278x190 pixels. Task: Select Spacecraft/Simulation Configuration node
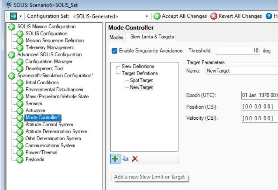point(55,76)
